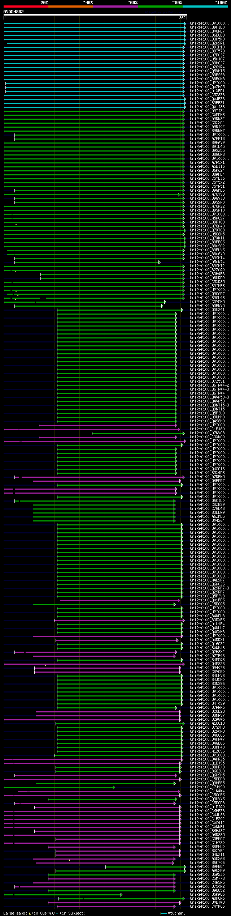The image size is (231, 916).
Task: Select the UniRef100_A5AJA7 hit
Action: click(207, 59)
